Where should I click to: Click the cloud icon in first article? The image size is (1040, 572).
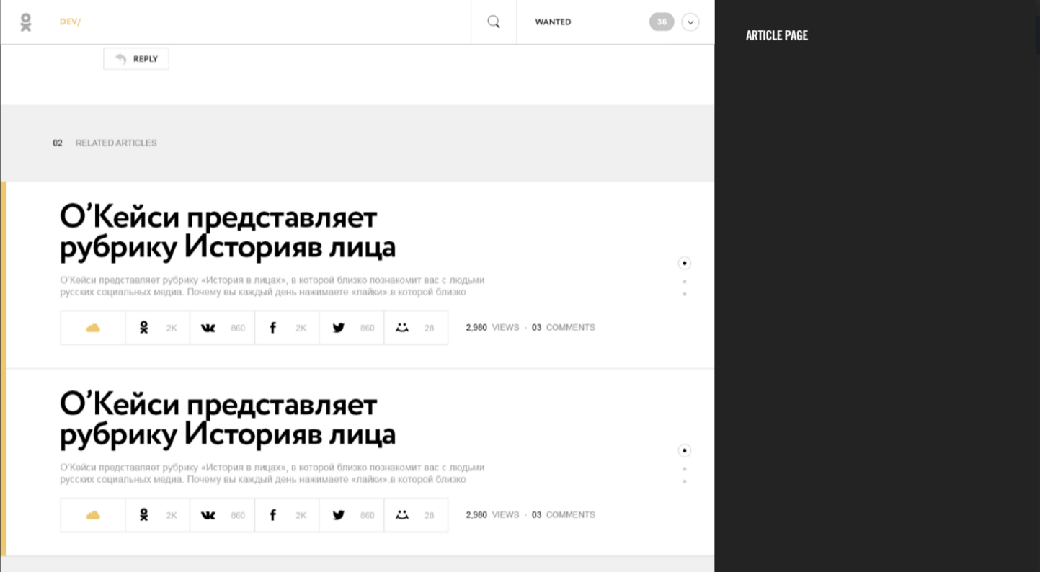pyautogui.click(x=93, y=328)
